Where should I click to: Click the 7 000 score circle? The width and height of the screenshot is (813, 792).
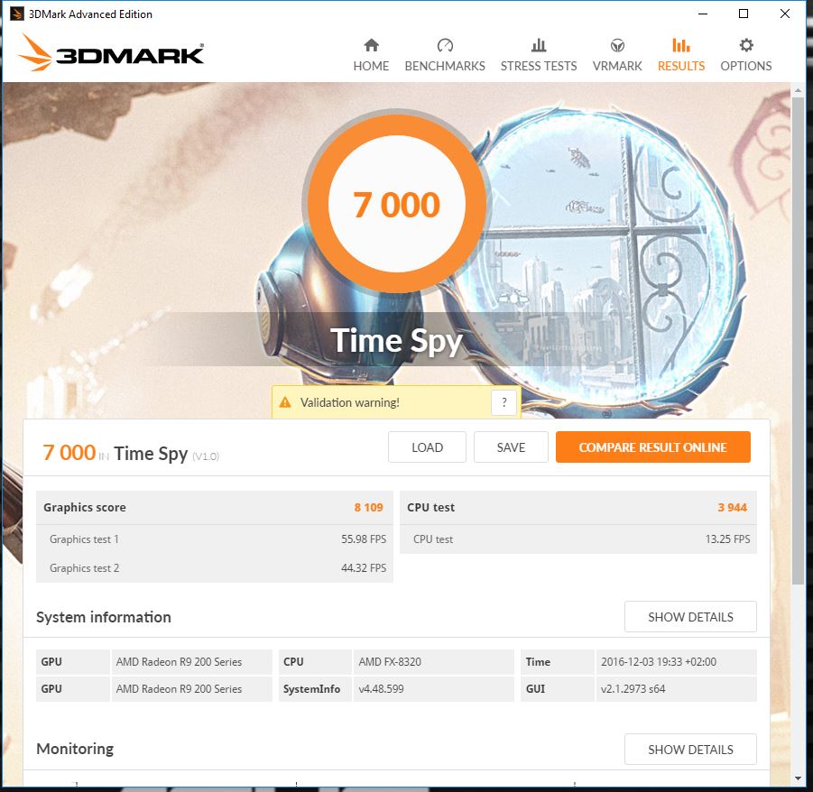(397, 204)
